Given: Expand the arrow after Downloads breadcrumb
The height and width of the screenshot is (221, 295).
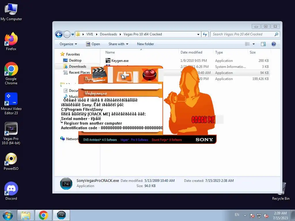Looking at the screenshot, I should [x=120, y=34].
